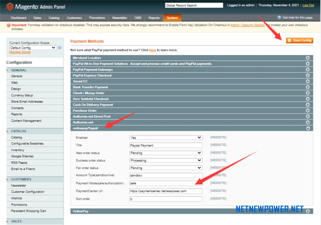Image resolution: width=321 pixels, height=225 pixels.
Task: Expand Bank Transfer Payment arrow icon
Action: tap(308, 87)
